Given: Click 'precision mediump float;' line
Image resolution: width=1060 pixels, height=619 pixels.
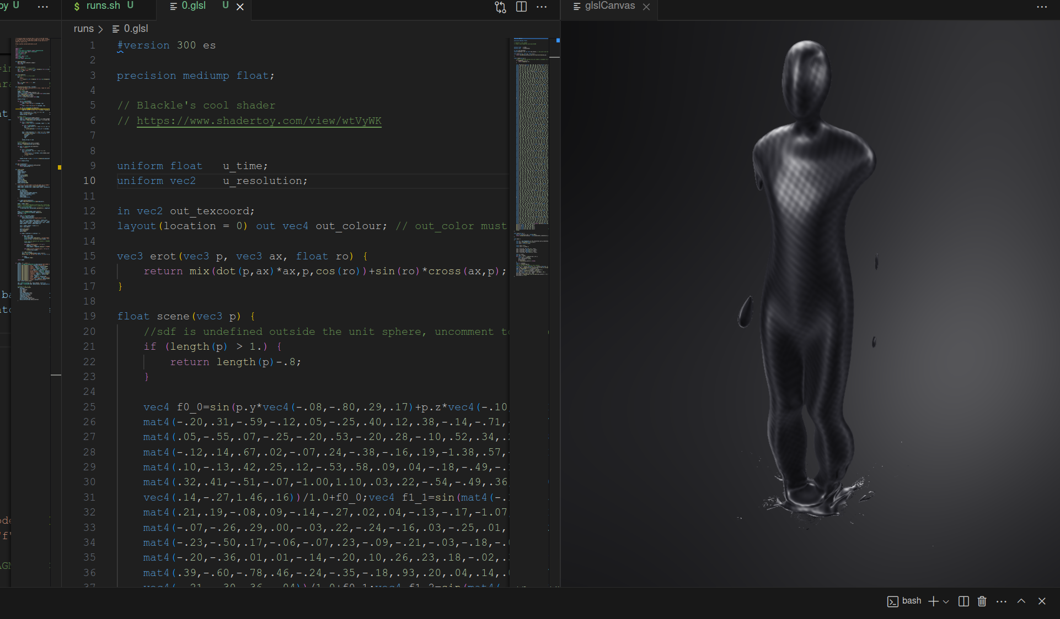Looking at the screenshot, I should [x=195, y=75].
